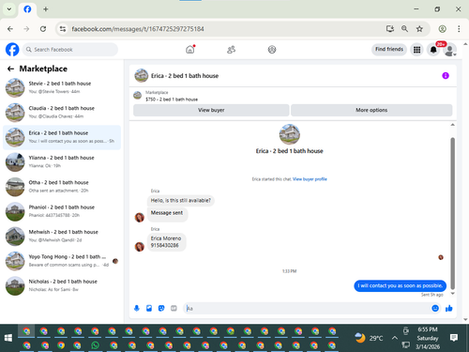Open the conversation info purple icon
Screen dimensions: 469x352
(446, 75)
